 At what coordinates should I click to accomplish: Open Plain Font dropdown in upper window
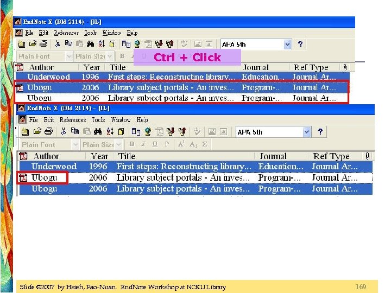(69, 56)
